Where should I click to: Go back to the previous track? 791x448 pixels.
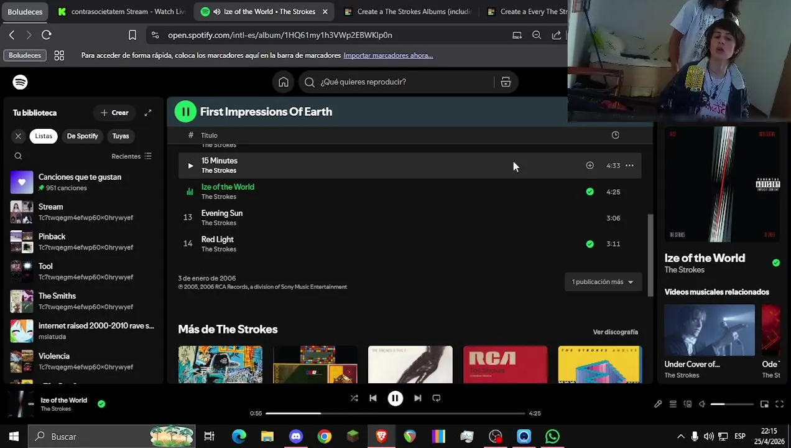[372, 398]
